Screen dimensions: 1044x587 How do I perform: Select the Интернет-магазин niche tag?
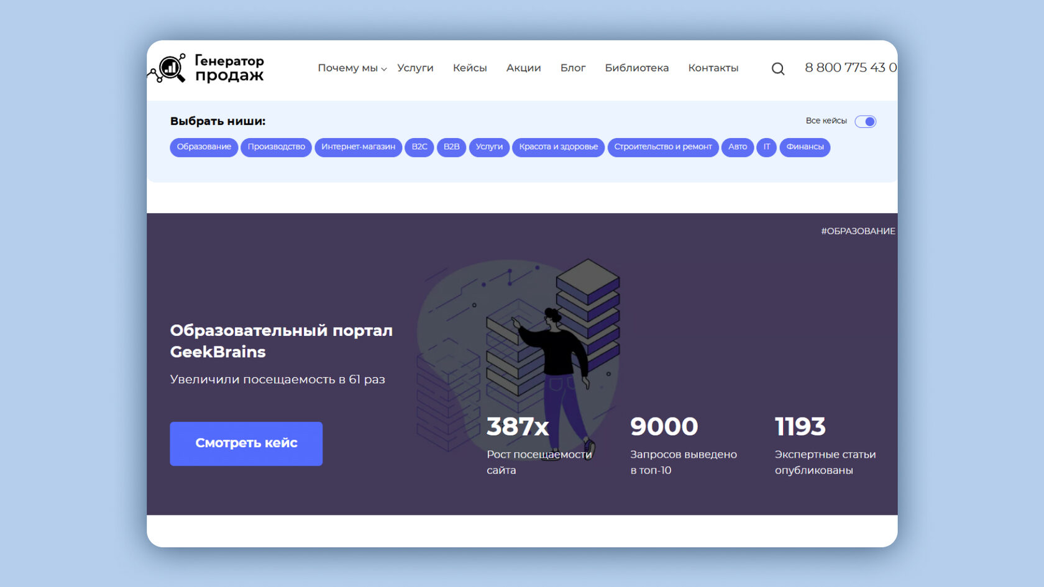tap(358, 147)
